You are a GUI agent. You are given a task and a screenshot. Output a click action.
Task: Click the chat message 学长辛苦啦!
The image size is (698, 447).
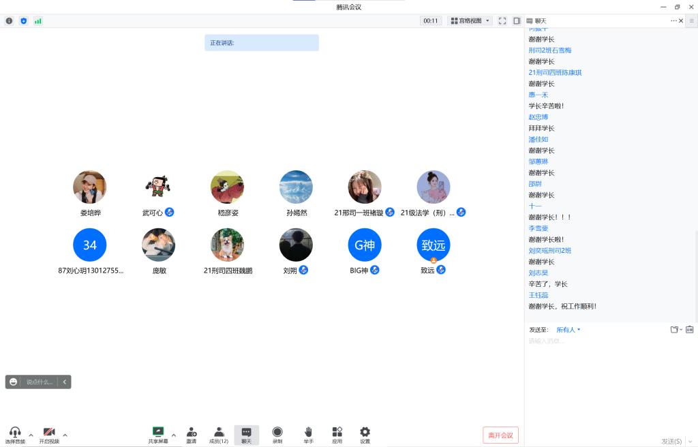coord(546,106)
